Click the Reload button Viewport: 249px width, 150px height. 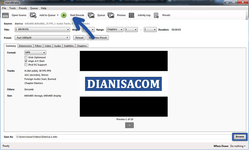coord(79,38)
